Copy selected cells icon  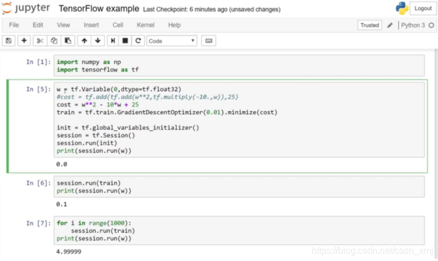pos(54,41)
